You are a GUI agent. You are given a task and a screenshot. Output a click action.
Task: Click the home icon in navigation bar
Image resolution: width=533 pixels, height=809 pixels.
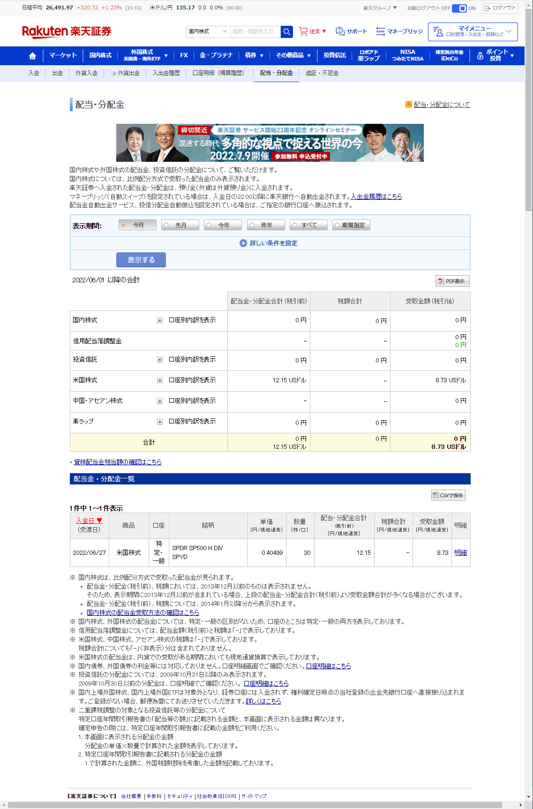[32, 56]
